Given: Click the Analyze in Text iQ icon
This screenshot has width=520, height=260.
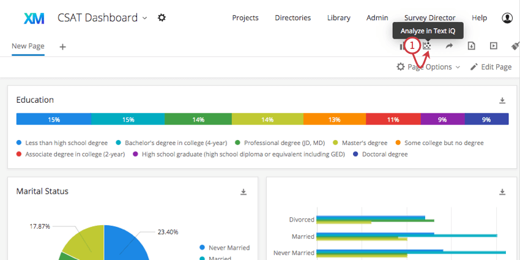Looking at the screenshot, I should coord(428,46).
